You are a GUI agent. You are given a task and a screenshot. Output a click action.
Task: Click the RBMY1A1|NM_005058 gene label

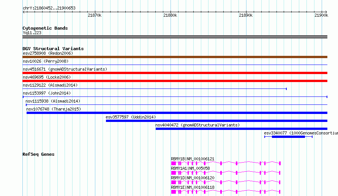(190, 168)
